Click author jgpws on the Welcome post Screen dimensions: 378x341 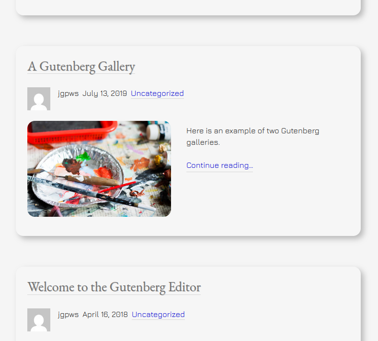pos(68,315)
